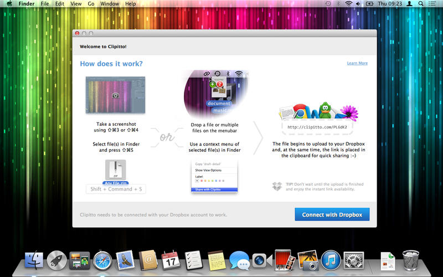The width and height of the screenshot is (443, 277).
Task: Open the Finder menu in menu bar
Action: (x=25, y=4)
